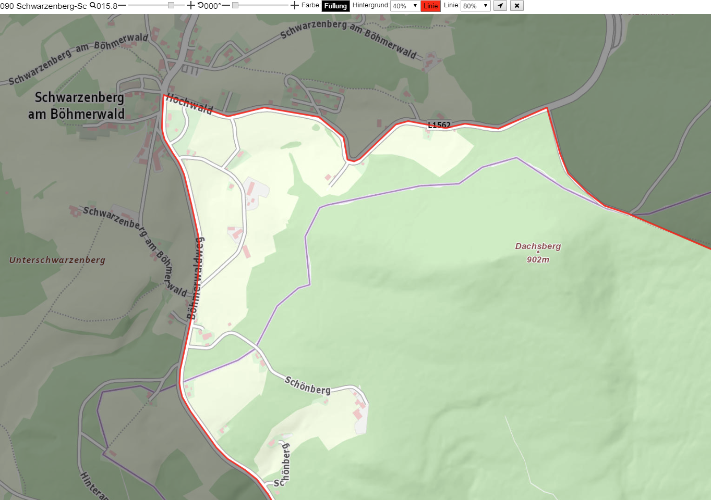Click the rotation reset arrow icon
The width and height of the screenshot is (711, 500).
(x=201, y=5)
